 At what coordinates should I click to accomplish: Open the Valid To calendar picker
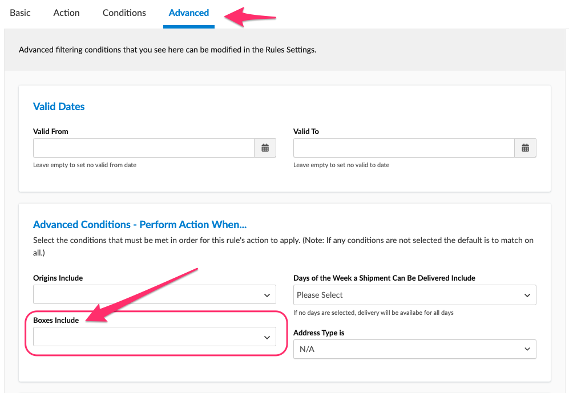(x=525, y=148)
